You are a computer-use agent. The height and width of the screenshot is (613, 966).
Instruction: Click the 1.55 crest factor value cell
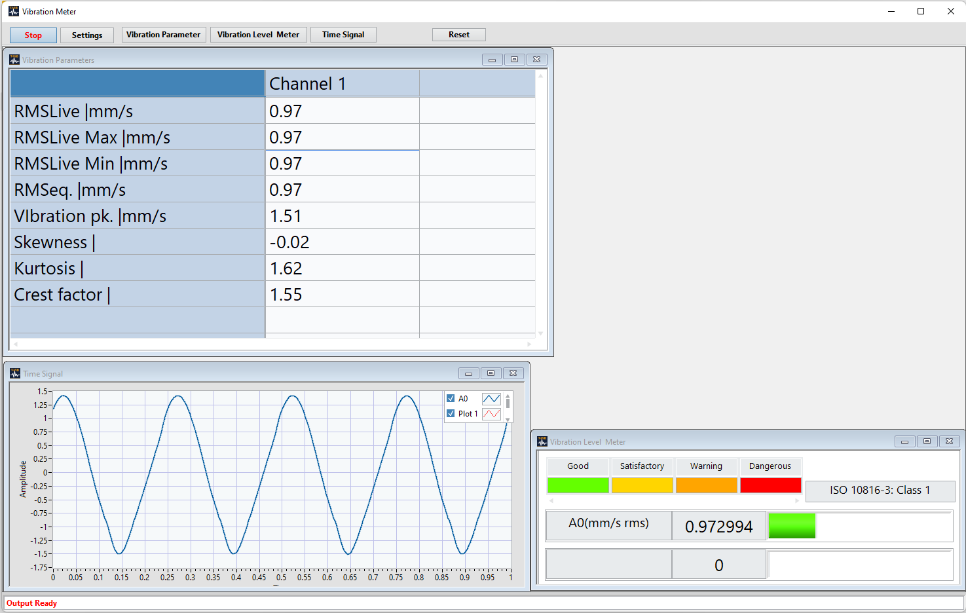343,294
